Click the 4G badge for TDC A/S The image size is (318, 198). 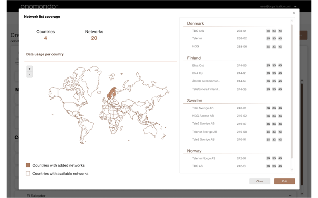pyautogui.click(x=280, y=31)
